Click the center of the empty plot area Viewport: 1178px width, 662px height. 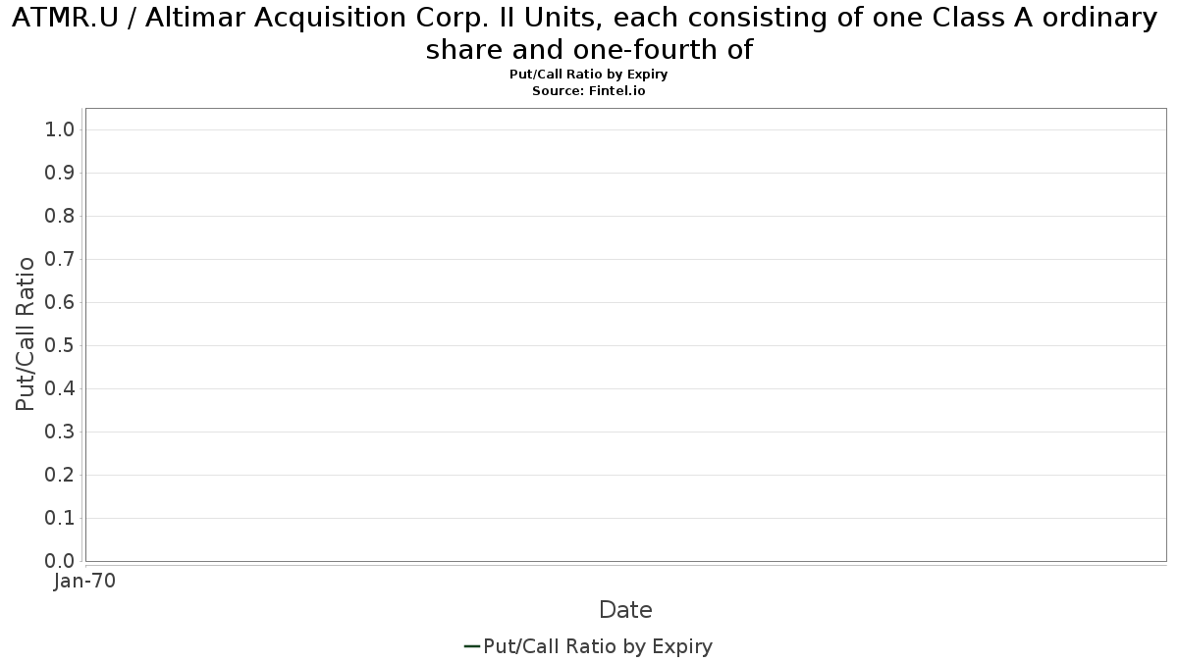click(x=625, y=334)
